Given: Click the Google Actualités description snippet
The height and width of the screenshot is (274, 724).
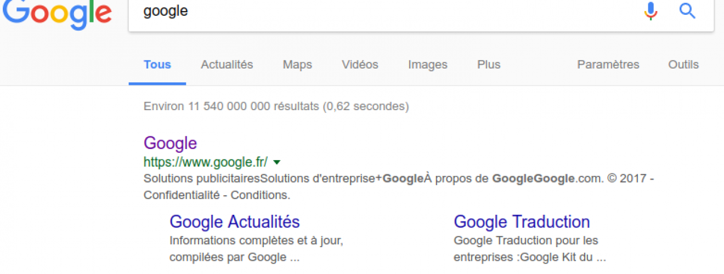Looking at the screenshot, I should (257, 249).
